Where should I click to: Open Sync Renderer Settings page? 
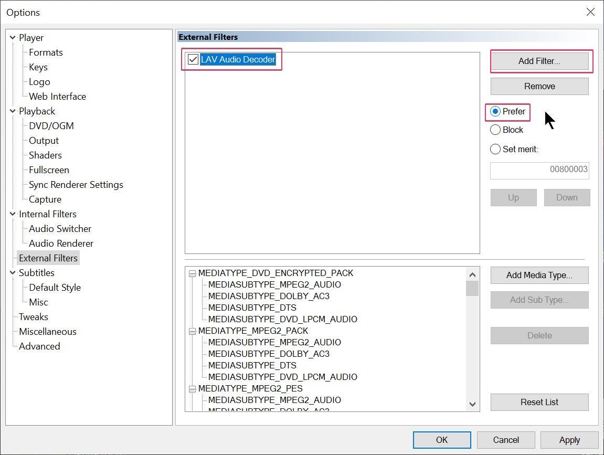76,185
